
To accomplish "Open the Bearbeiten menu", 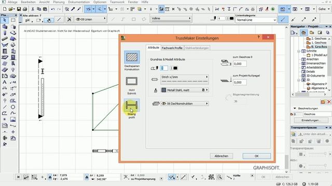I will [28, 2].
